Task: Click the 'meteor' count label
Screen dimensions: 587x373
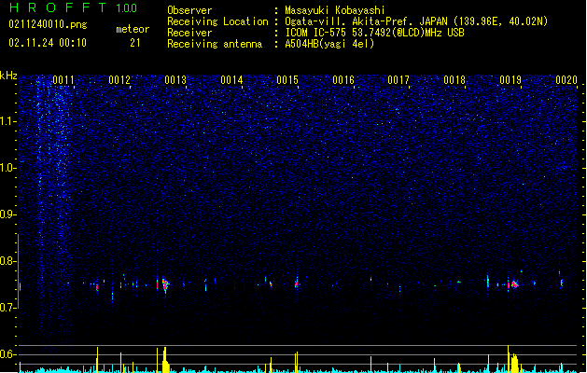Action: point(133,29)
